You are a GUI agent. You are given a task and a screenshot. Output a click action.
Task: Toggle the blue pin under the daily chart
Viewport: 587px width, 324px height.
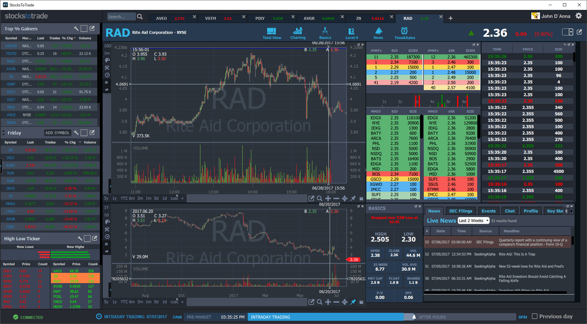click(x=353, y=302)
